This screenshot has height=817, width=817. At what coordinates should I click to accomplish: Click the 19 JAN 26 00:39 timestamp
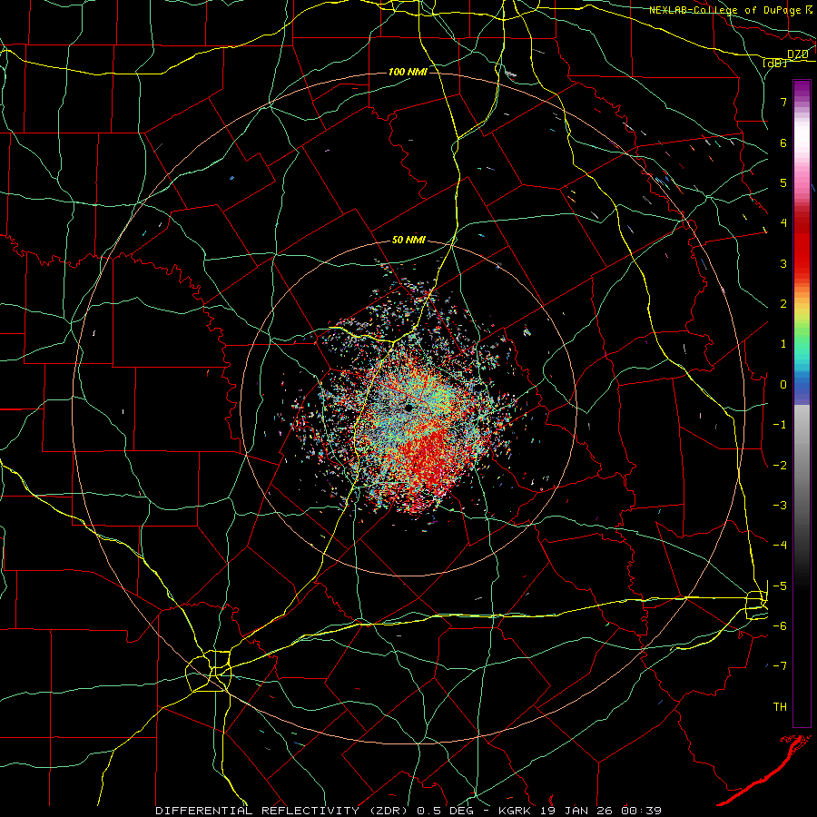click(600, 811)
